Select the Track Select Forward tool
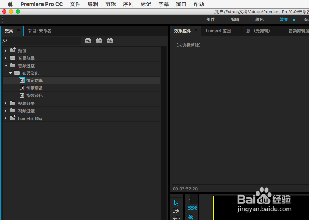This screenshot has height=220, width=309. tap(176, 211)
